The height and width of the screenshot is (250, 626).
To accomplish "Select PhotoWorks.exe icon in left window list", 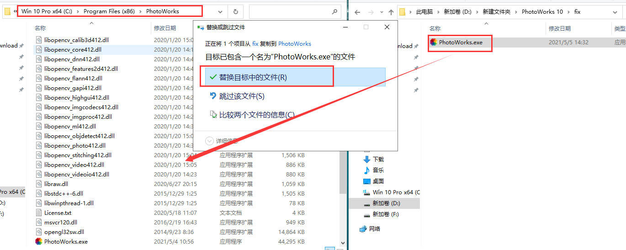I will pos(39,241).
